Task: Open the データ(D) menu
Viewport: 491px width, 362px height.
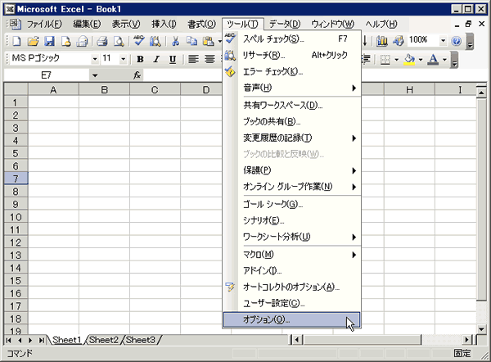Action: point(285,24)
